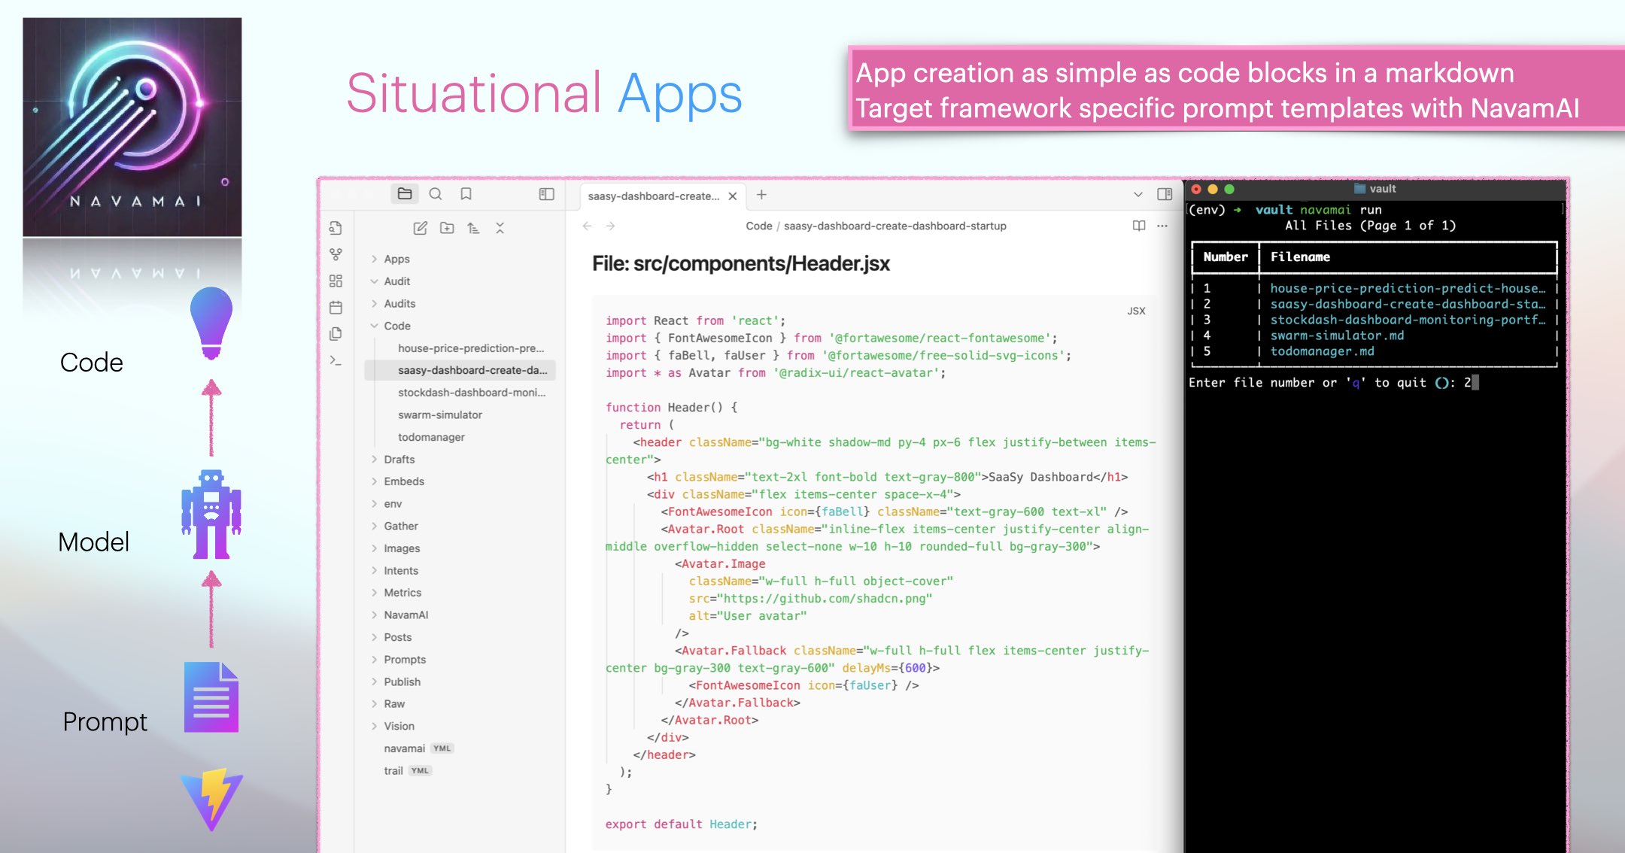This screenshot has width=1625, height=853.
Task: Open house-price-prediction-pre... note in explorer
Action: 471,348
